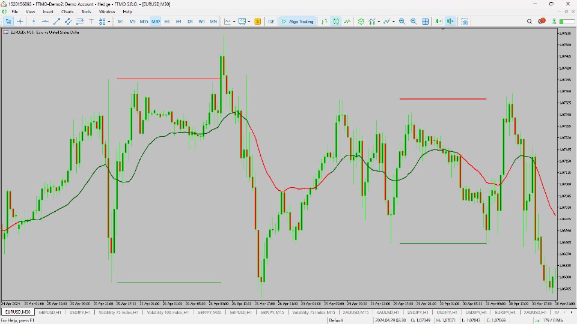Click the yellow dollar trade icon
Screen dimensions: 577x324
point(258,22)
